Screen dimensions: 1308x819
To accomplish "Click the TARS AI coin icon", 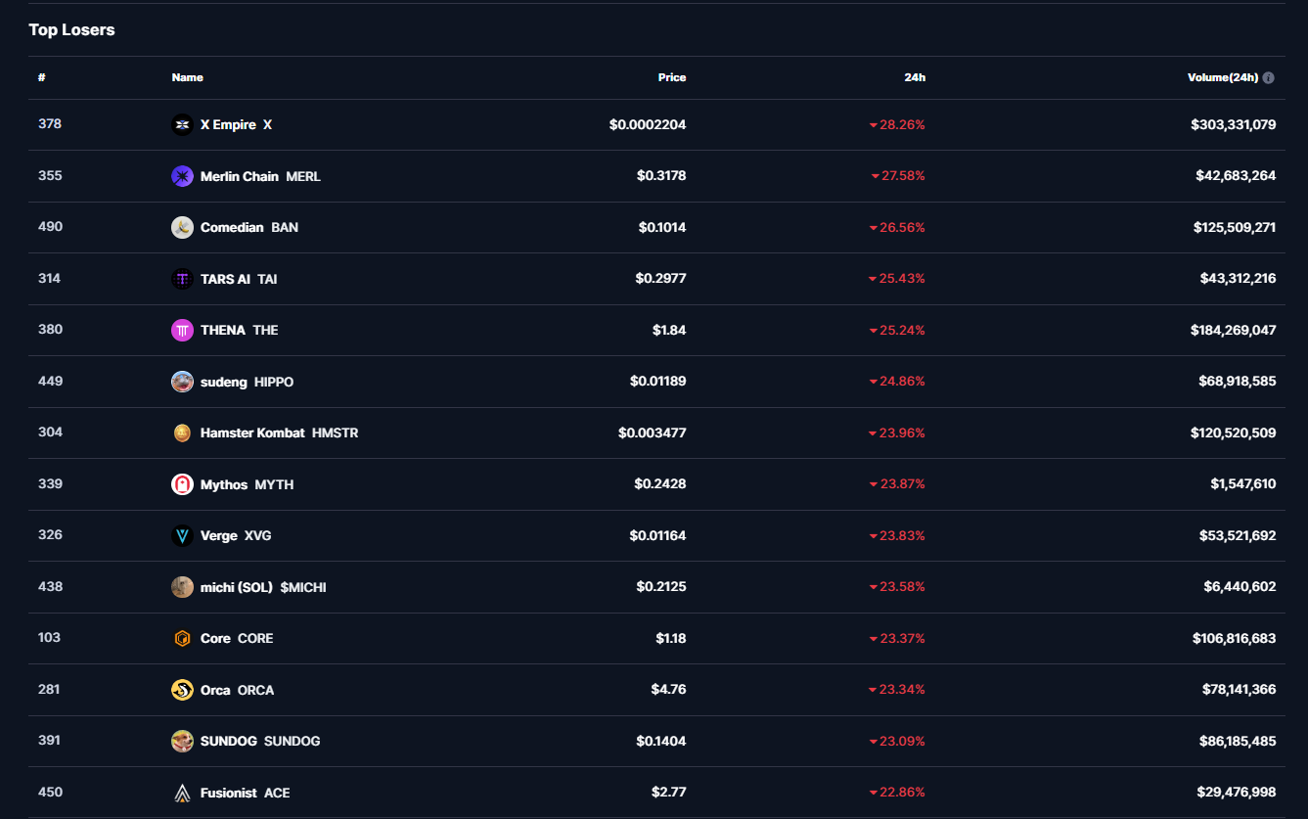I will (182, 279).
